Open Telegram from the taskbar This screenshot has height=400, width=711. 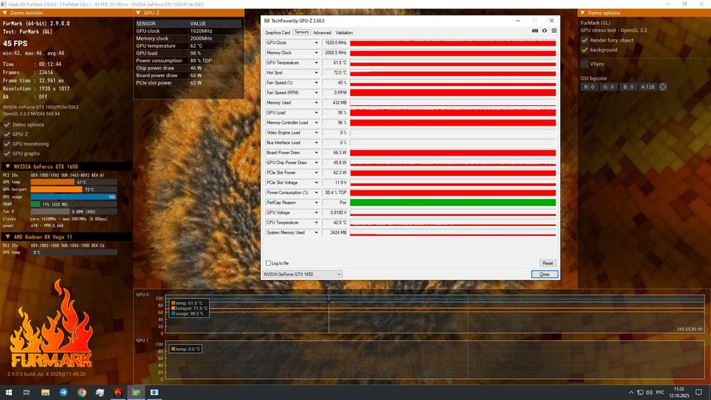[x=63, y=392]
